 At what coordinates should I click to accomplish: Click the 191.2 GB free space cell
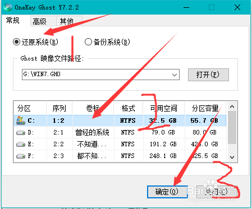163,145
